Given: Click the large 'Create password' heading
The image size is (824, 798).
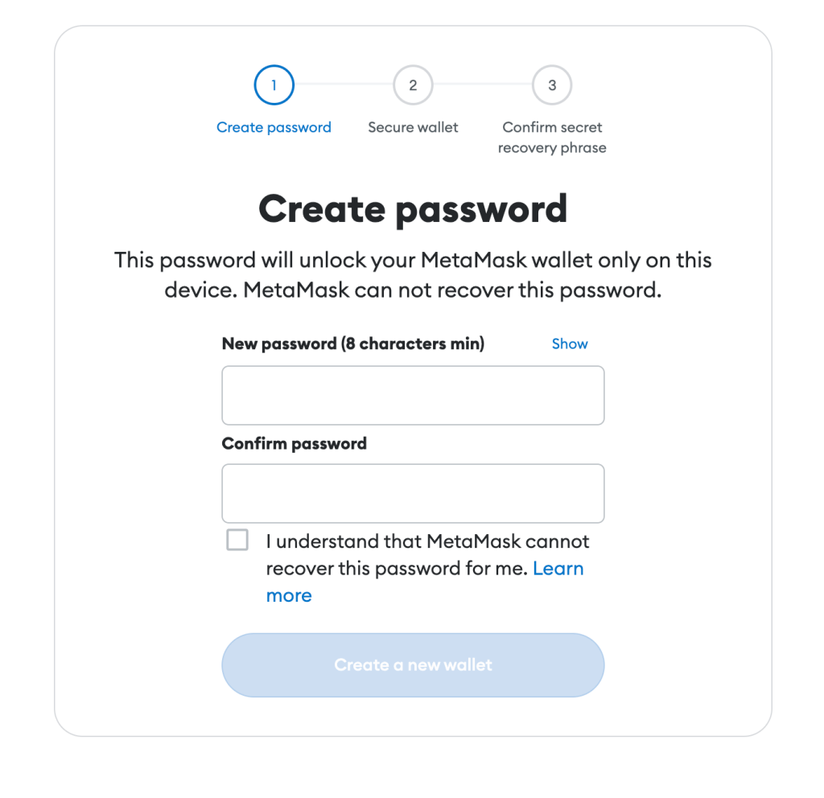Looking at the screenshot, I should point(413,208).
